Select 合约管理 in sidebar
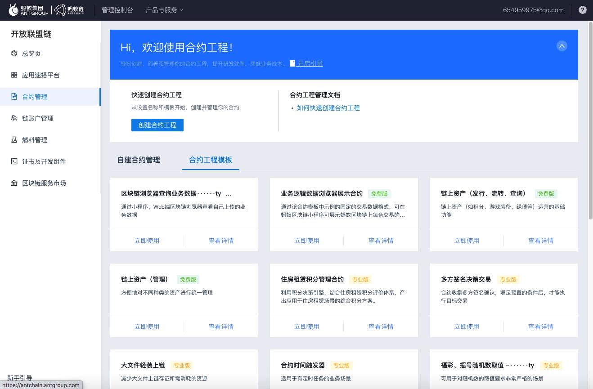Viewport: 593px width, 389px height. [x=50, y=97]
